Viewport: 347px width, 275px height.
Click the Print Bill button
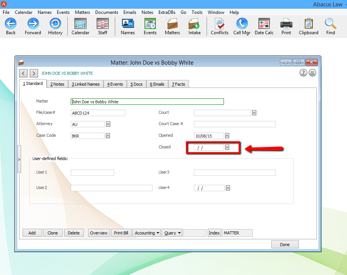click(121, 233)
